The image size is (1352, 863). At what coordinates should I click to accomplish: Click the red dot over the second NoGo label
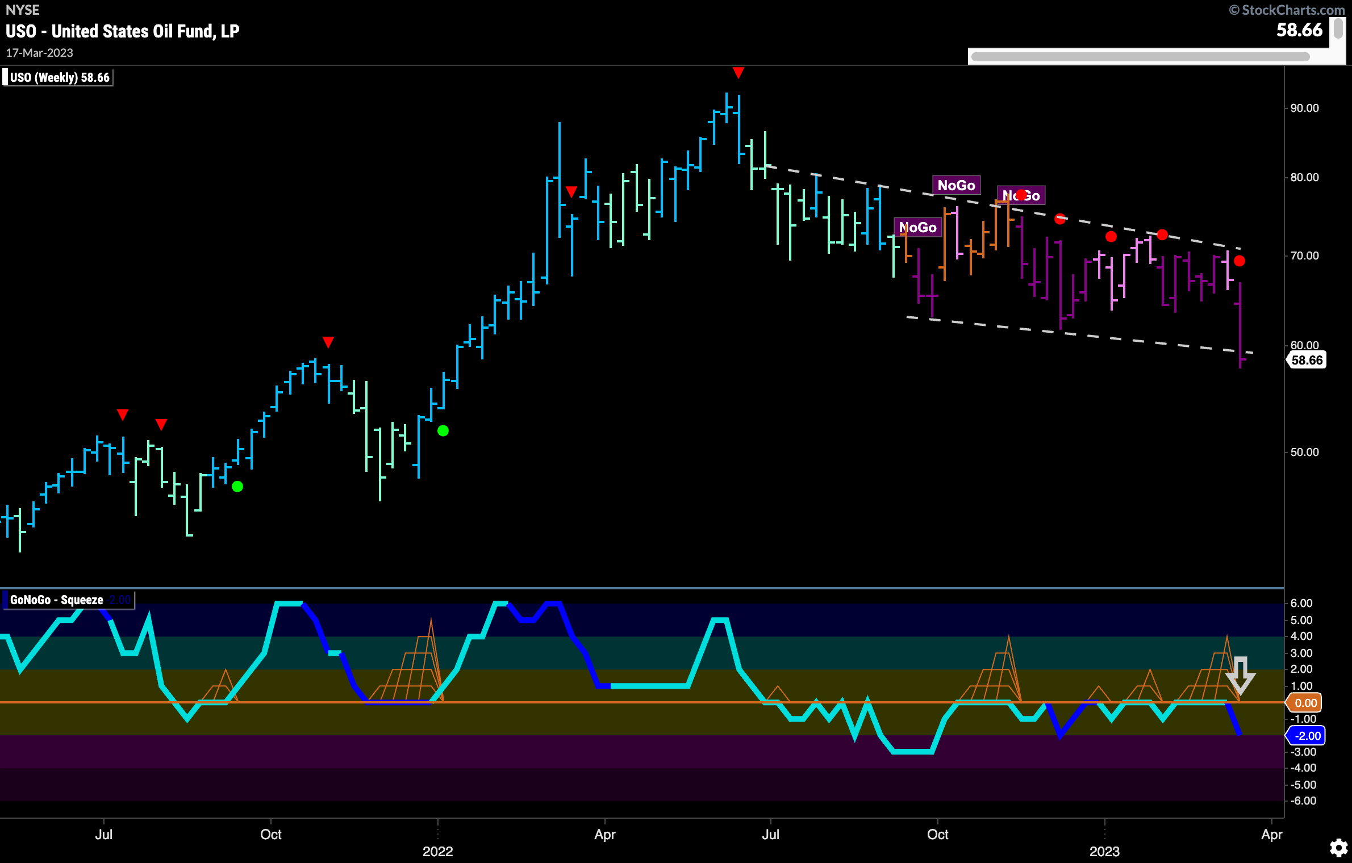click(x=1021, y=195)
